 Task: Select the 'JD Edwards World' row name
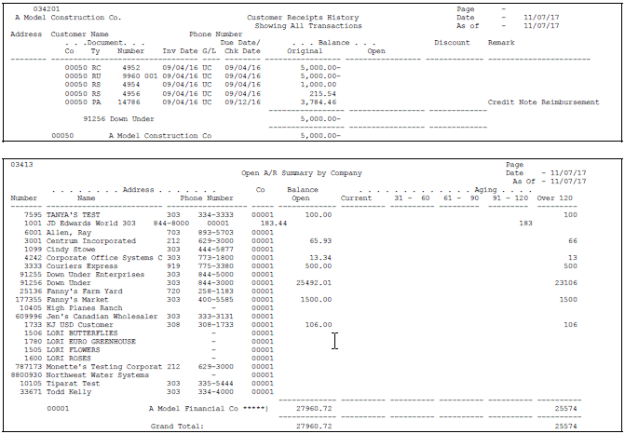[84, 224]
